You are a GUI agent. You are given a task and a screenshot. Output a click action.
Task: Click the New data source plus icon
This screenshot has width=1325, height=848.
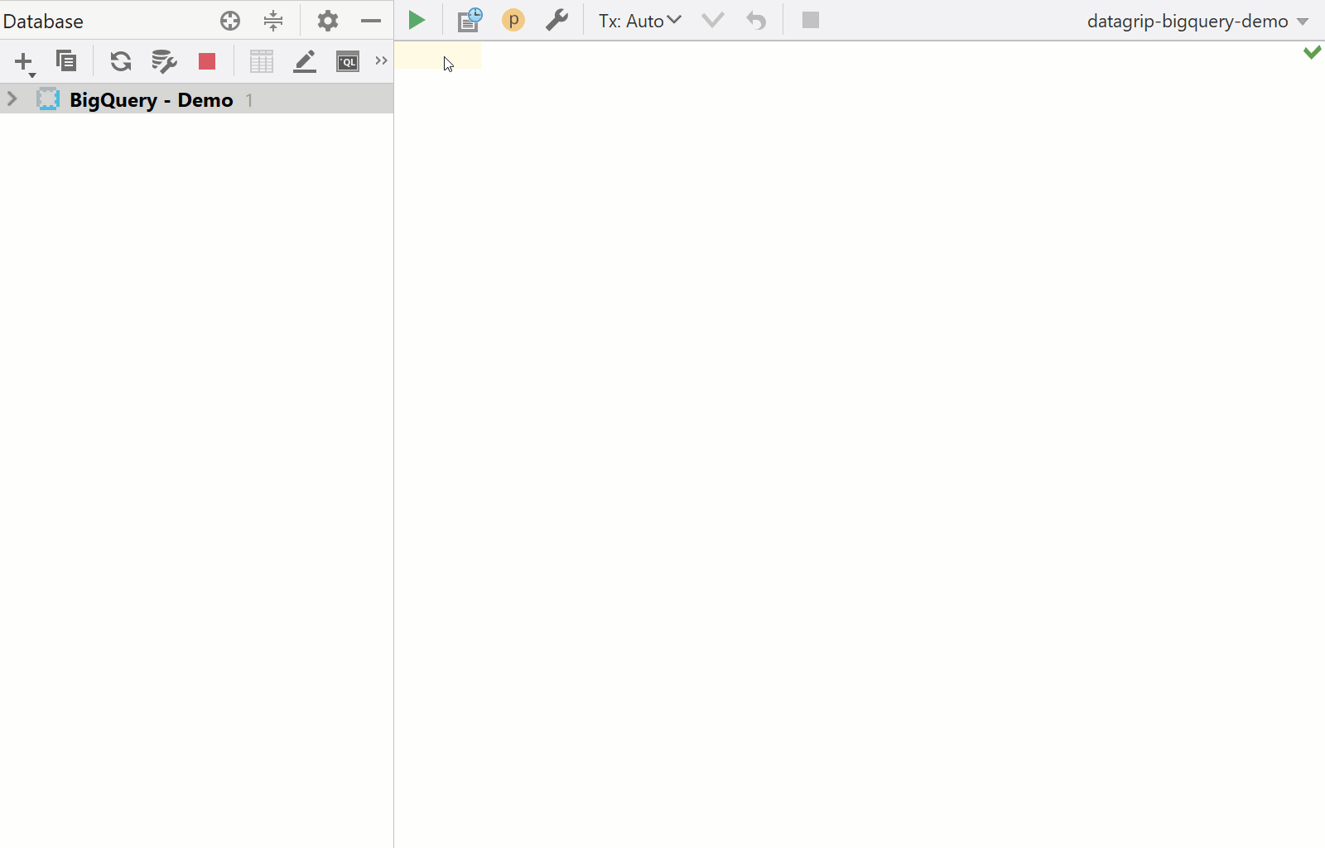pyautogui.click(x=23, y=61)
